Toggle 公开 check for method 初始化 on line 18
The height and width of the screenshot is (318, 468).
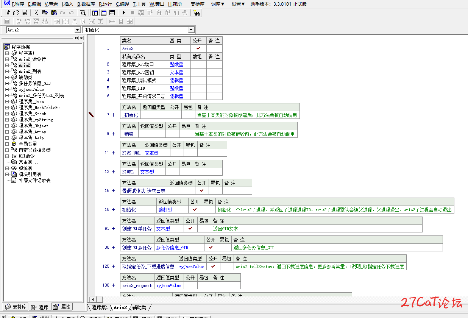(x=195, y=210)
